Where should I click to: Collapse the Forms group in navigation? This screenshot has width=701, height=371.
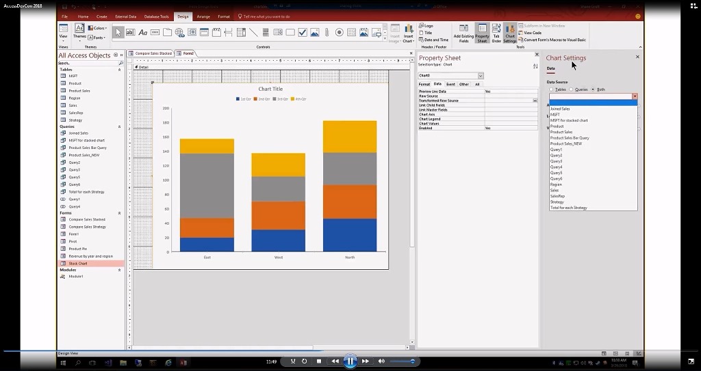[119, 213]
